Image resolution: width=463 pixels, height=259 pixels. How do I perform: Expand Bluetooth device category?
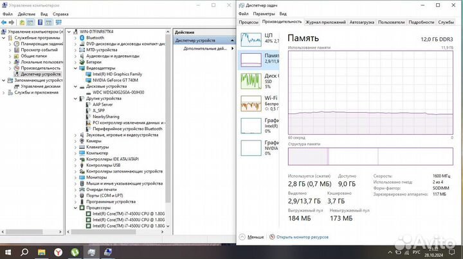[x=76, y=38]
